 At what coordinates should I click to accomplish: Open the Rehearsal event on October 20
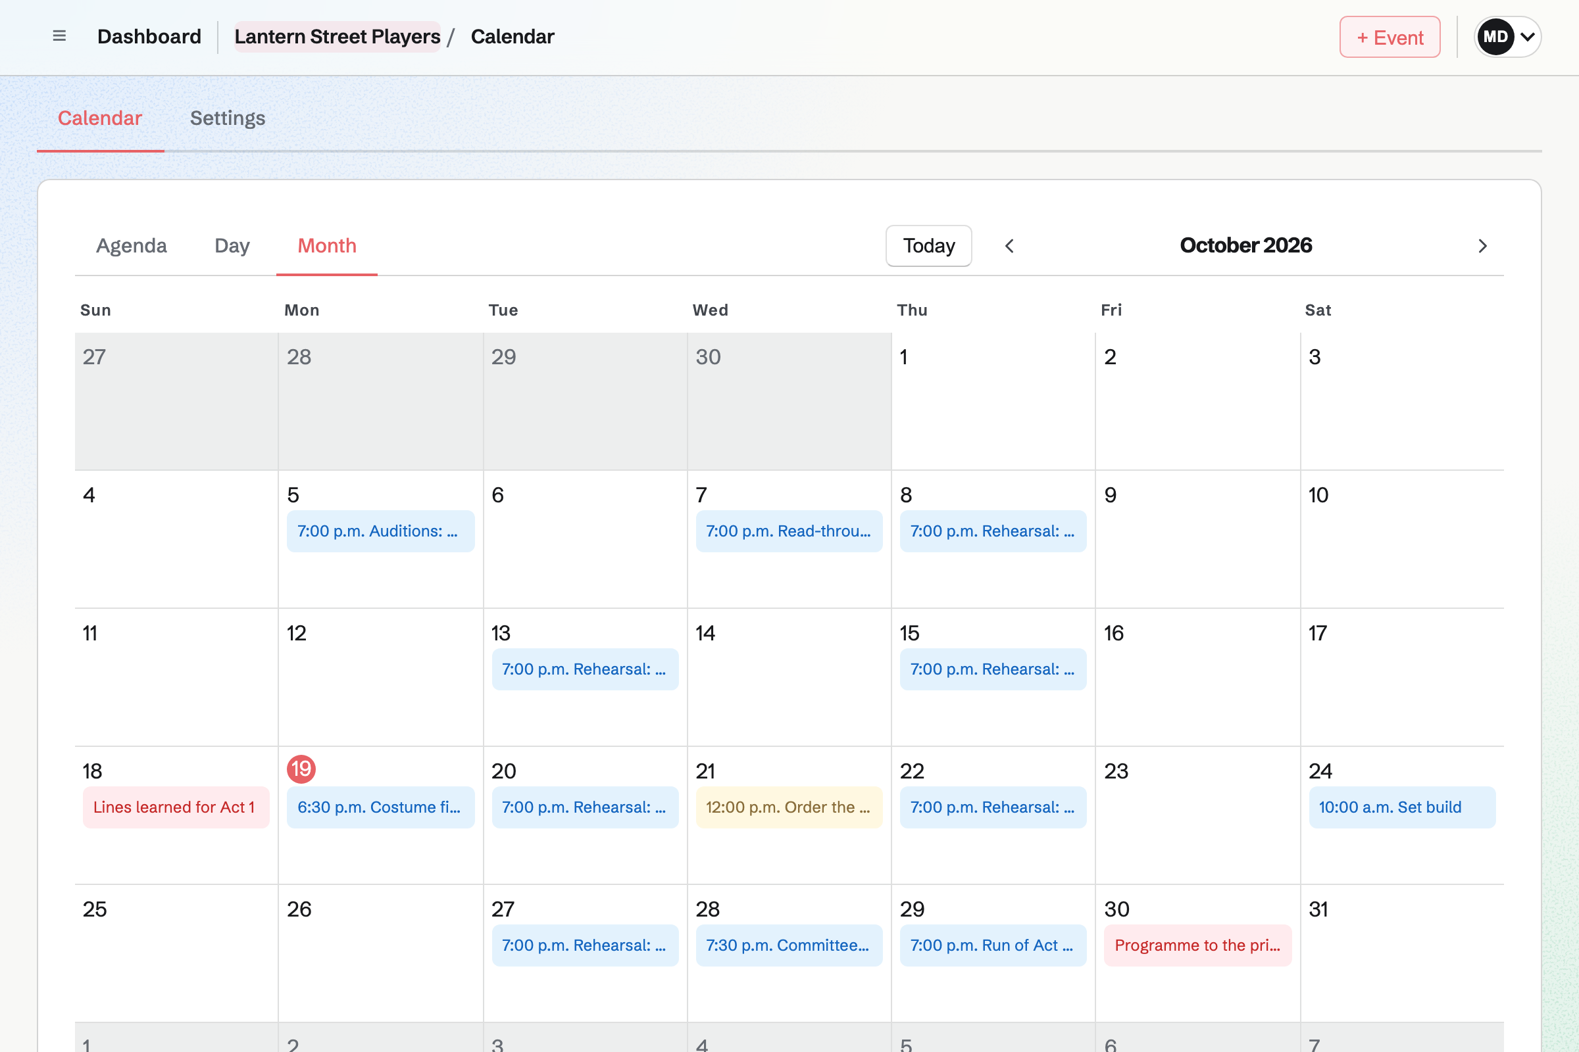pyautogui.click(x=585, y=808)
